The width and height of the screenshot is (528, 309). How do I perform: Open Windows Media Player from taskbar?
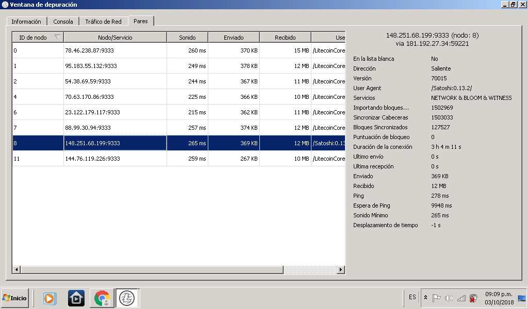pos(49,298)
